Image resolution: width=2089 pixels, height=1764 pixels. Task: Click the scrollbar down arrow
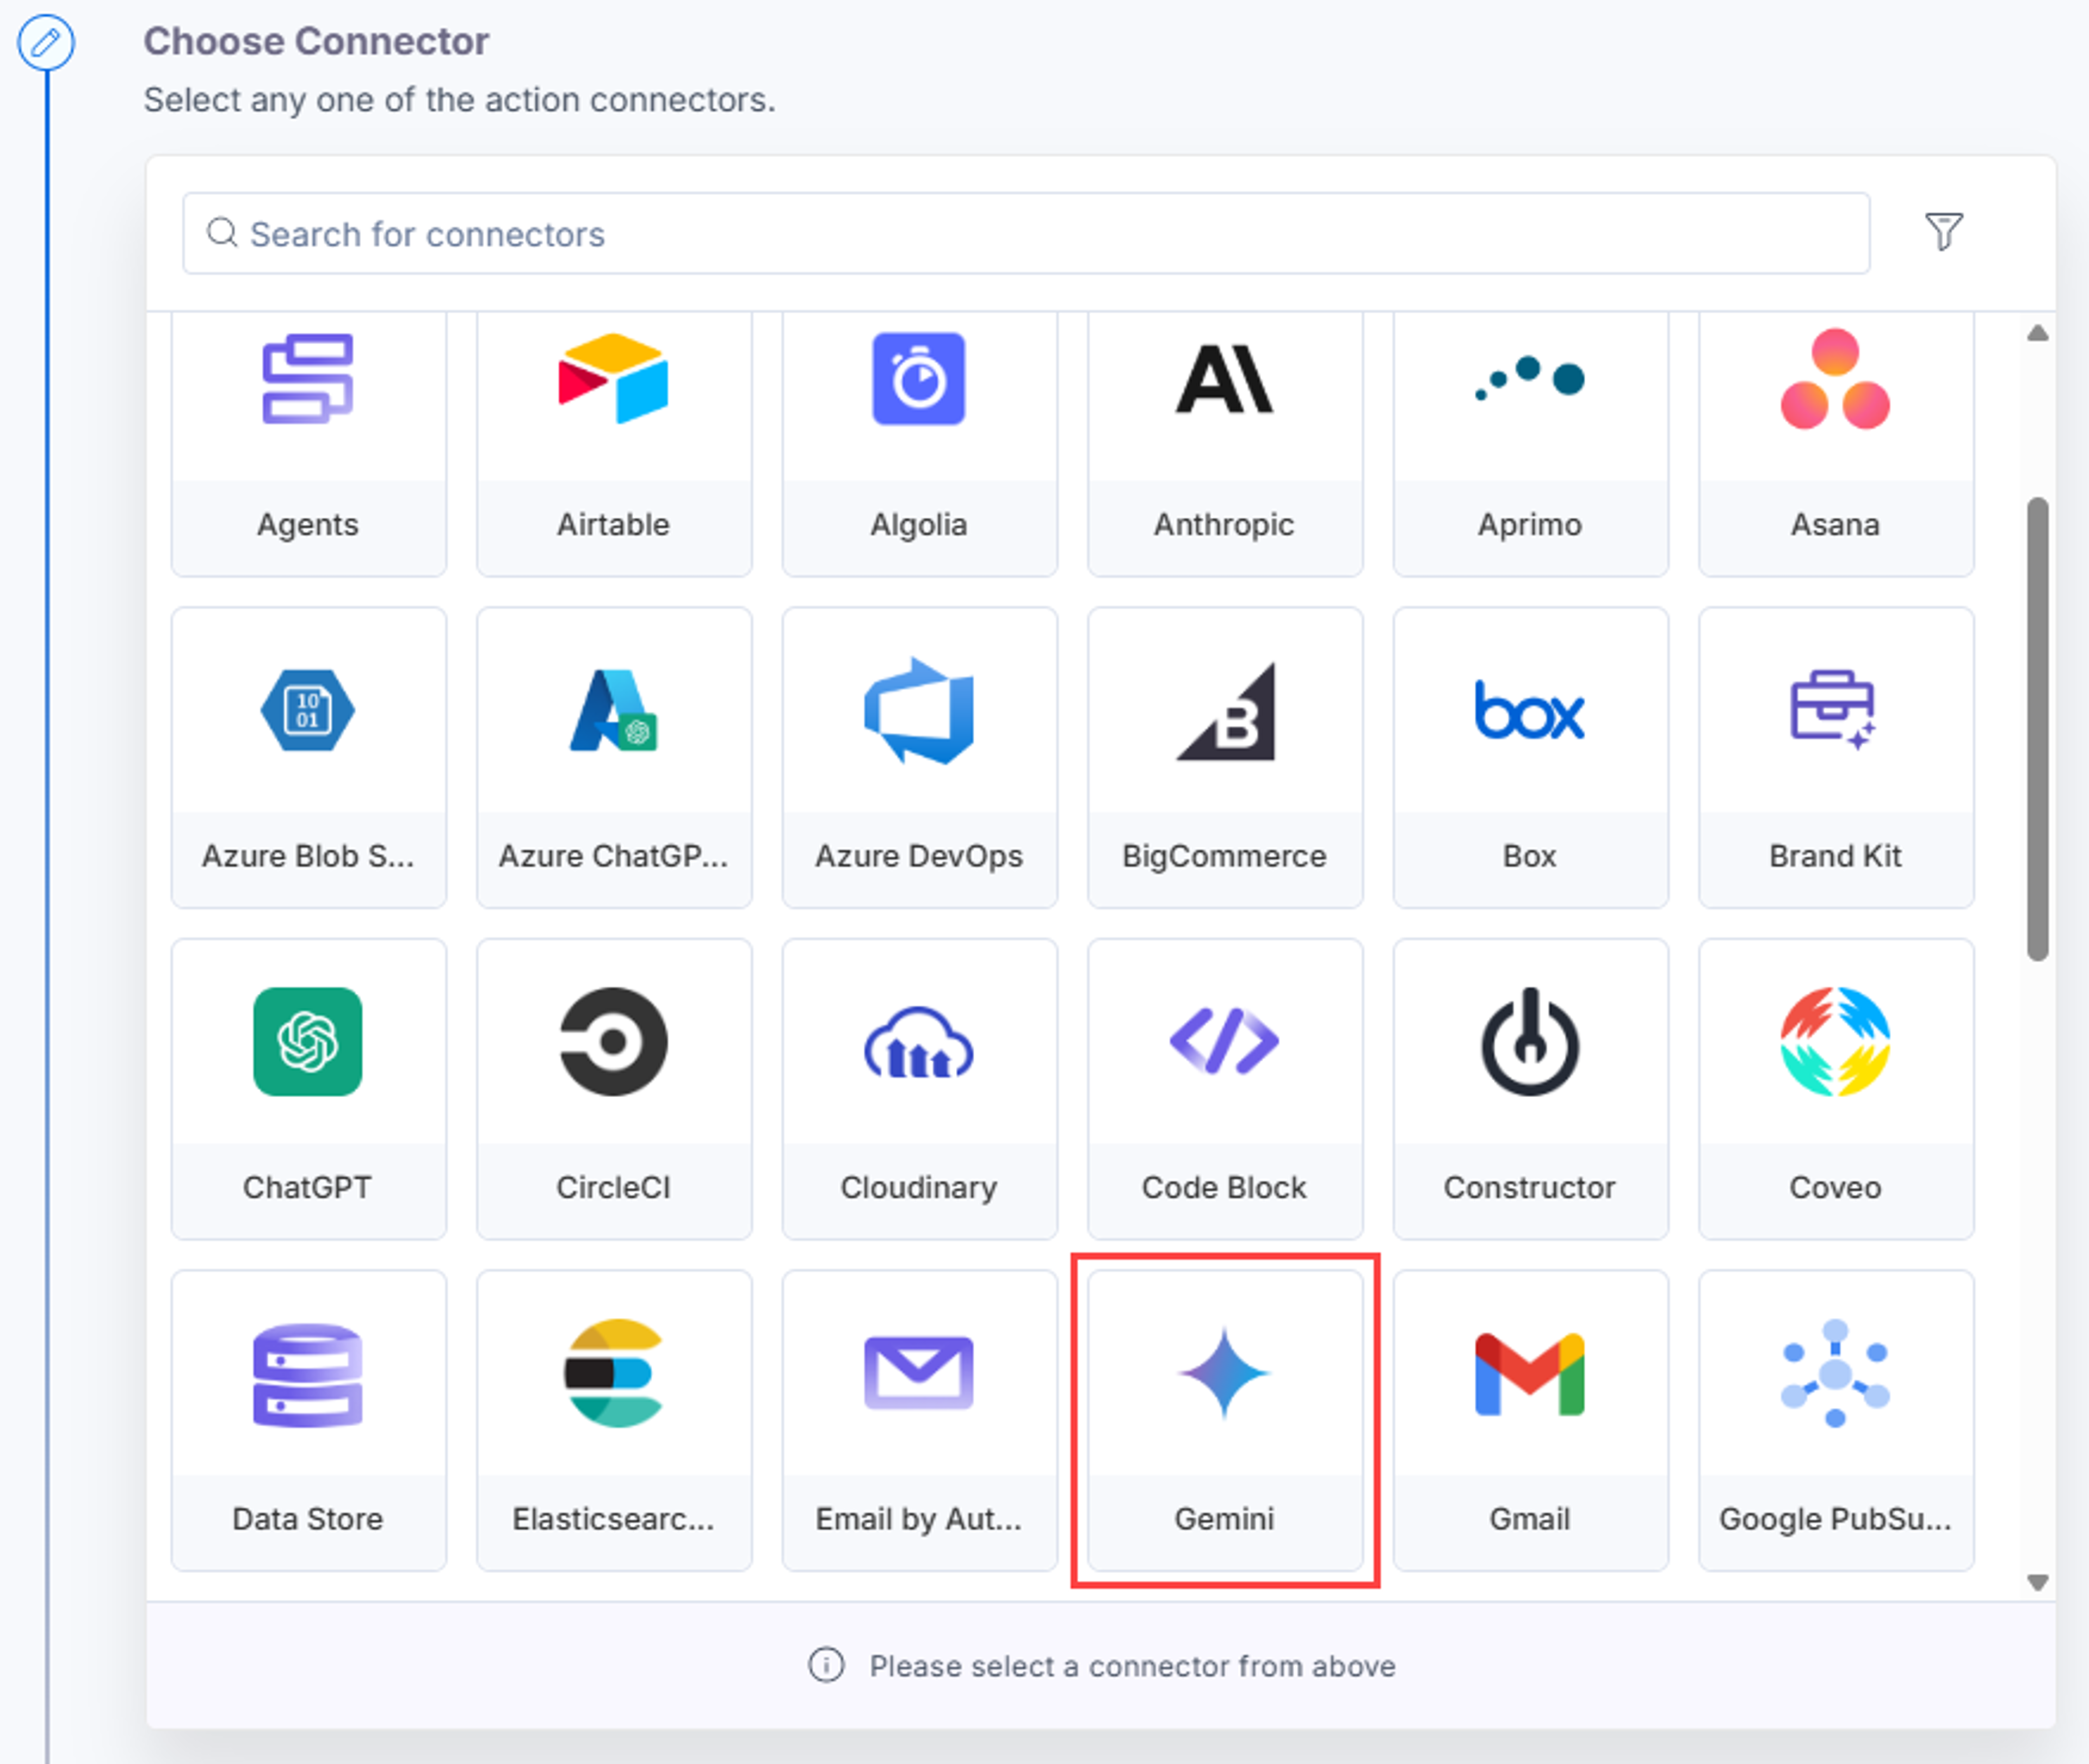2037,1582
